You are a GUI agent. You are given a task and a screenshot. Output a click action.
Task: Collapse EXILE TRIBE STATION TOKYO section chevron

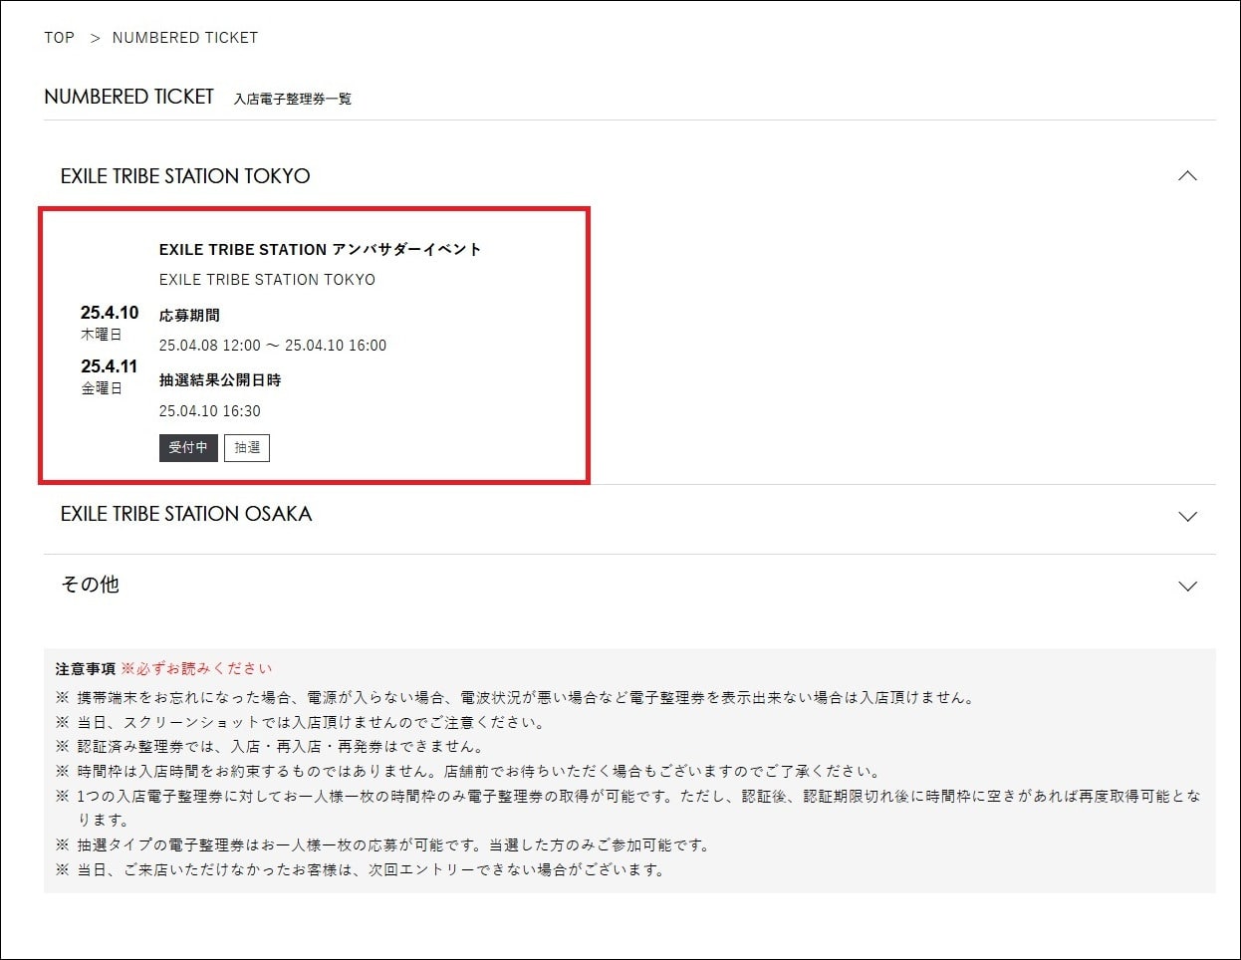coord(1187,175)
